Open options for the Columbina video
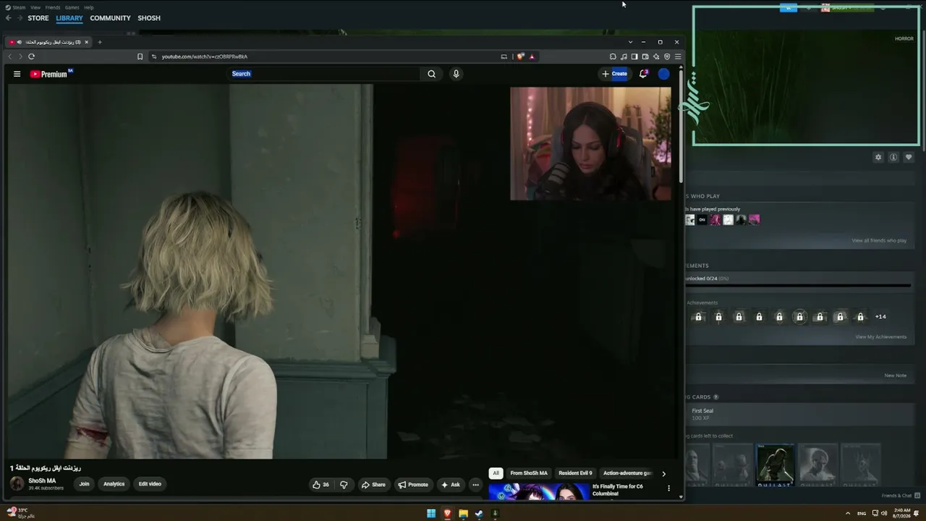 click(668, 489)
